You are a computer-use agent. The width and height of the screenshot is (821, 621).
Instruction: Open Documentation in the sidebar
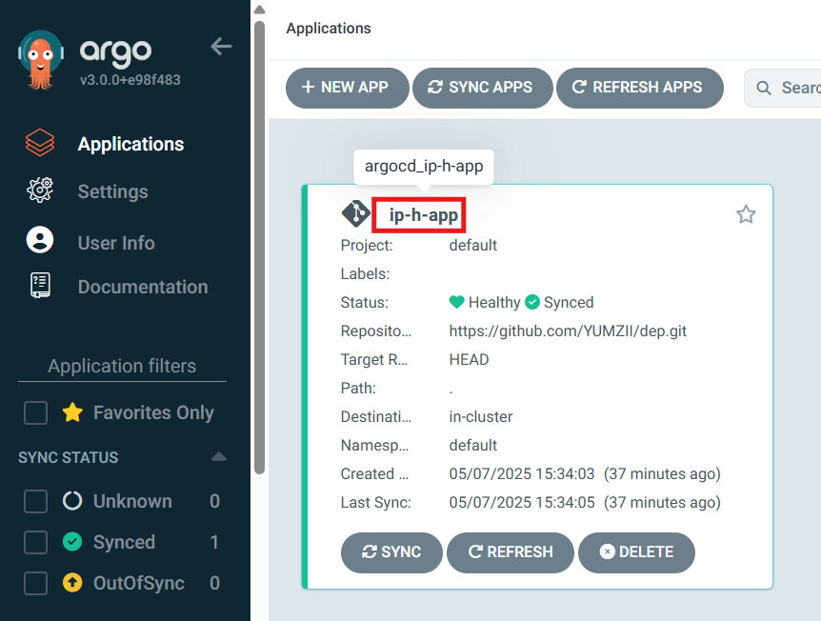143,287
